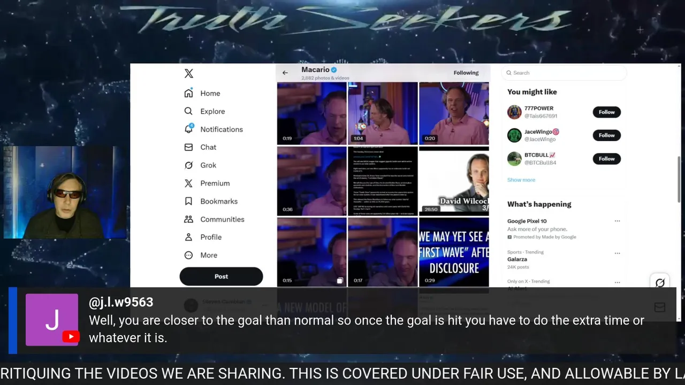Screen dimensions: 685x385
Task: Open the More label
Action: [x=209, y=255]
